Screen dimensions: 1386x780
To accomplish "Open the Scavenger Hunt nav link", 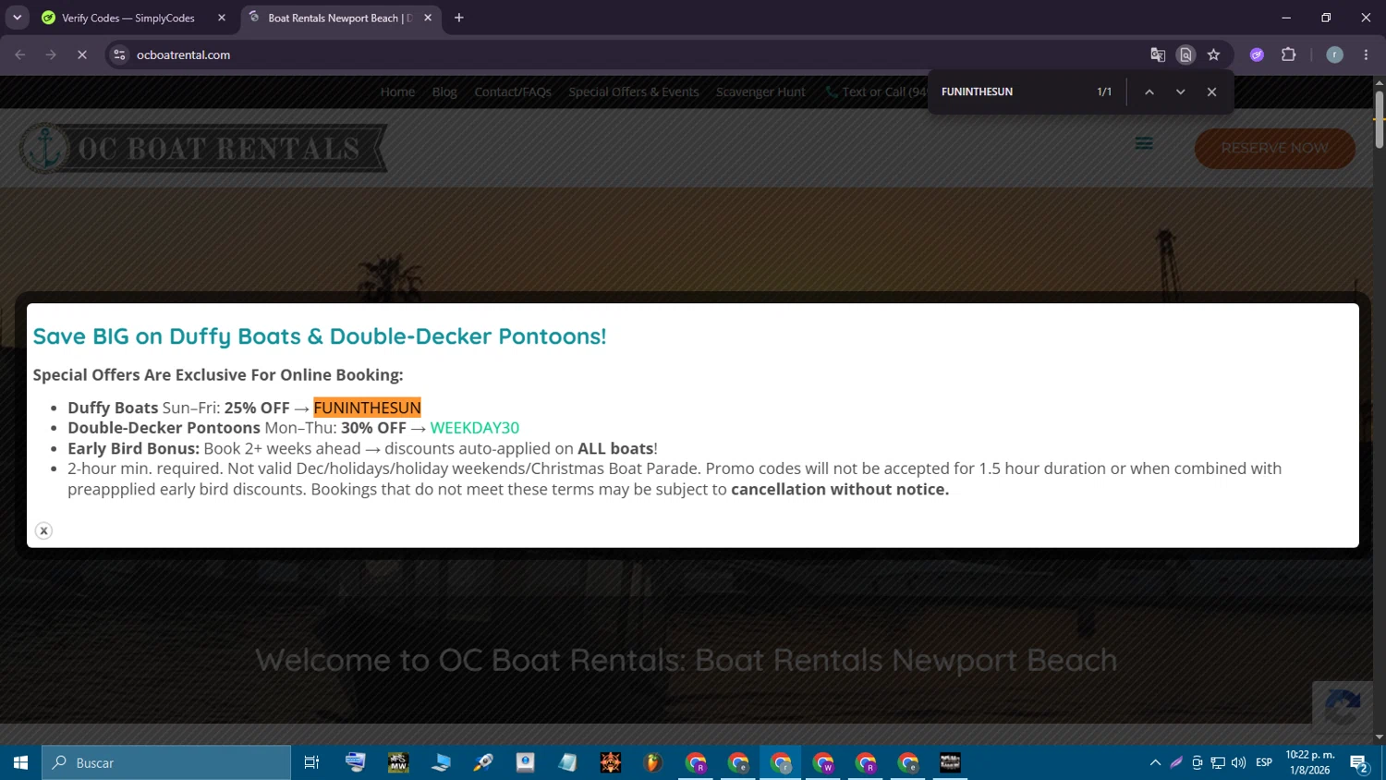I will click(x=760, y=91).
